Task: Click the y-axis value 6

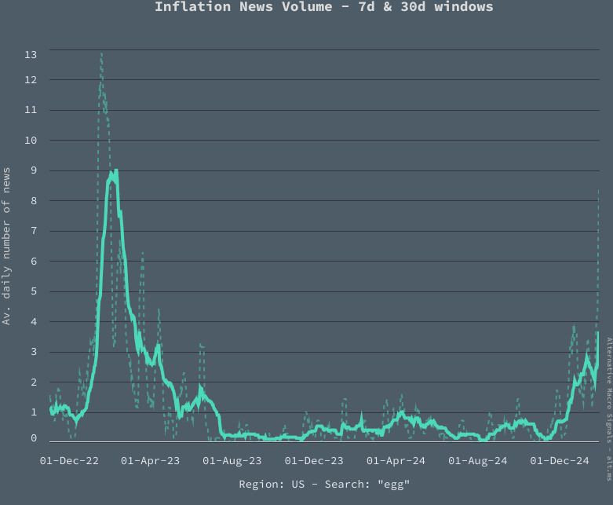Action: coord(34,262)
